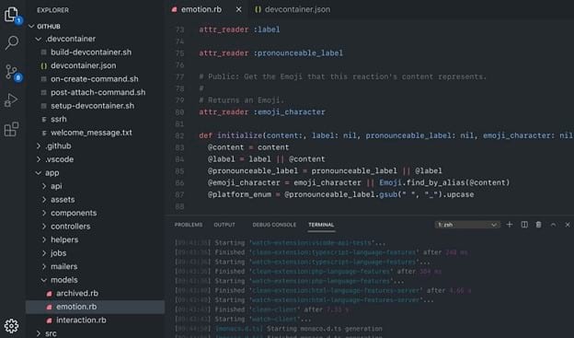Click the '@content = content' line
The image size is (574, 338).
point(248,147)
